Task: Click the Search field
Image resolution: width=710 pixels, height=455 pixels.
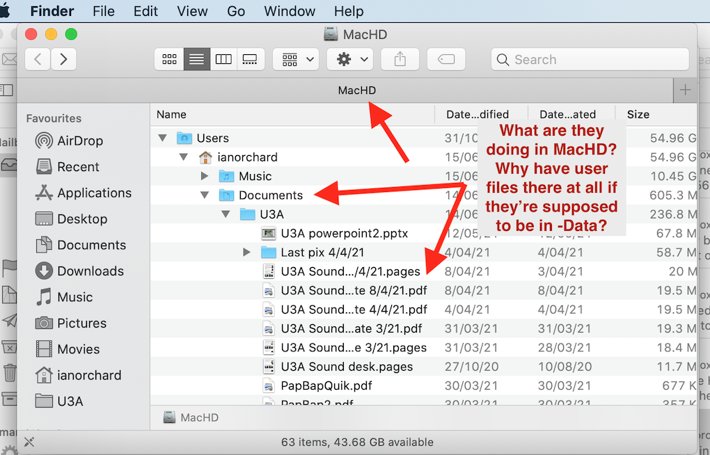Action: (590, 59)
